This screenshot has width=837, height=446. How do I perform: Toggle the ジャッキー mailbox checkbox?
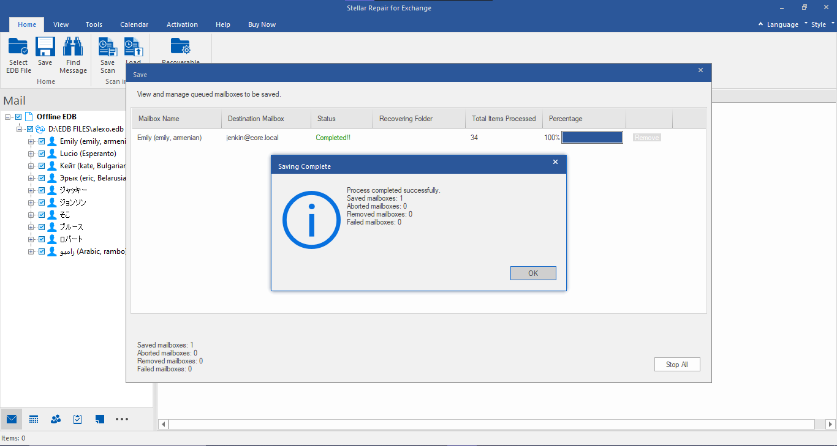pyautogui.click(x=42, y=190)
